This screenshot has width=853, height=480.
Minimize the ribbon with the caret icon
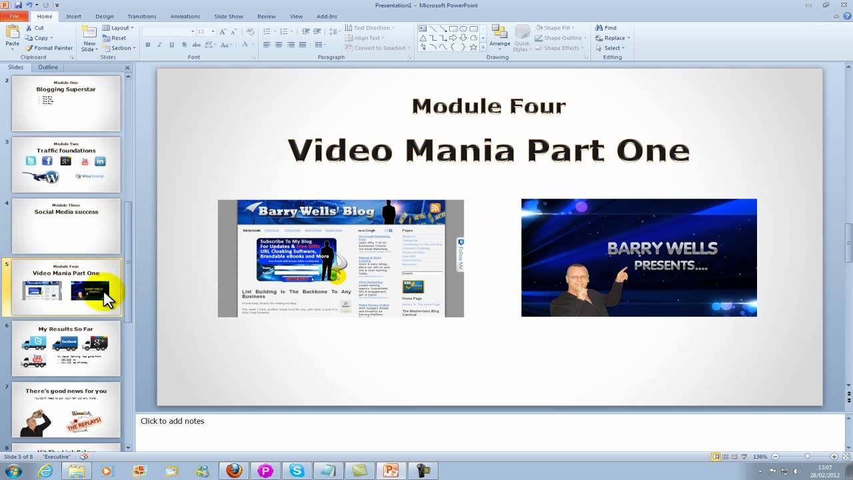pyautogui.click(x=838, y=16)
